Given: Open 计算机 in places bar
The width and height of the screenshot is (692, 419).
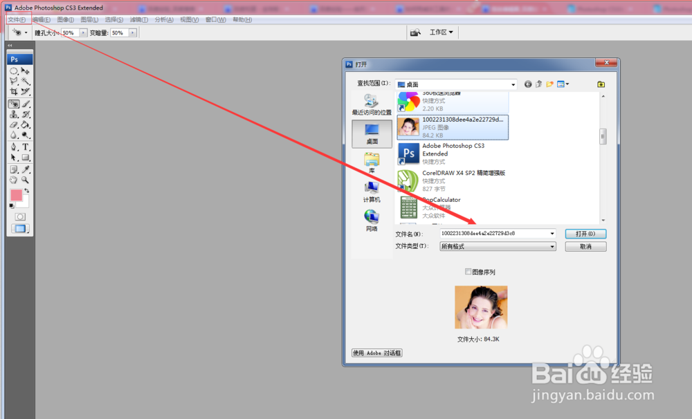Looking at the screenshot, I should pyautogui.click(x=372, y=192).
